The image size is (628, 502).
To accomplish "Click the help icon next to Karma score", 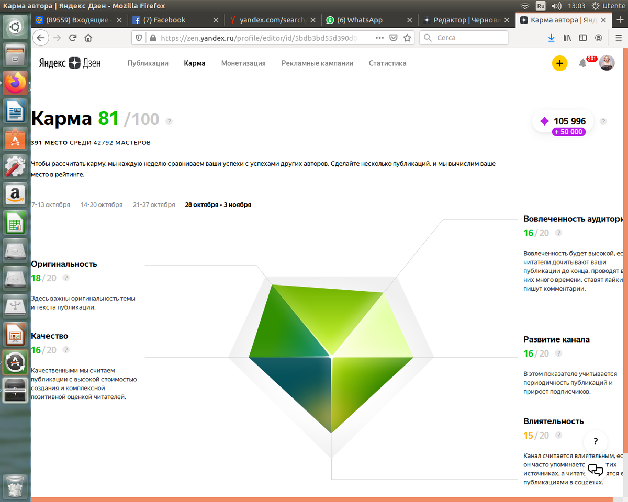I will (169, 121).
